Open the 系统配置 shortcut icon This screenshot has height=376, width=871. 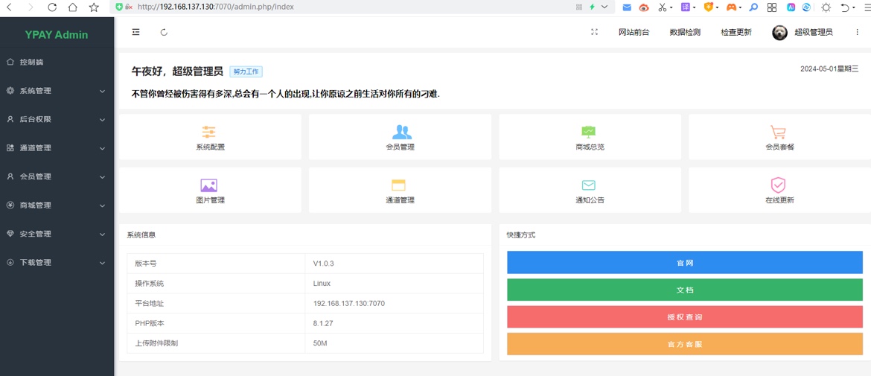tap(209, 133)
